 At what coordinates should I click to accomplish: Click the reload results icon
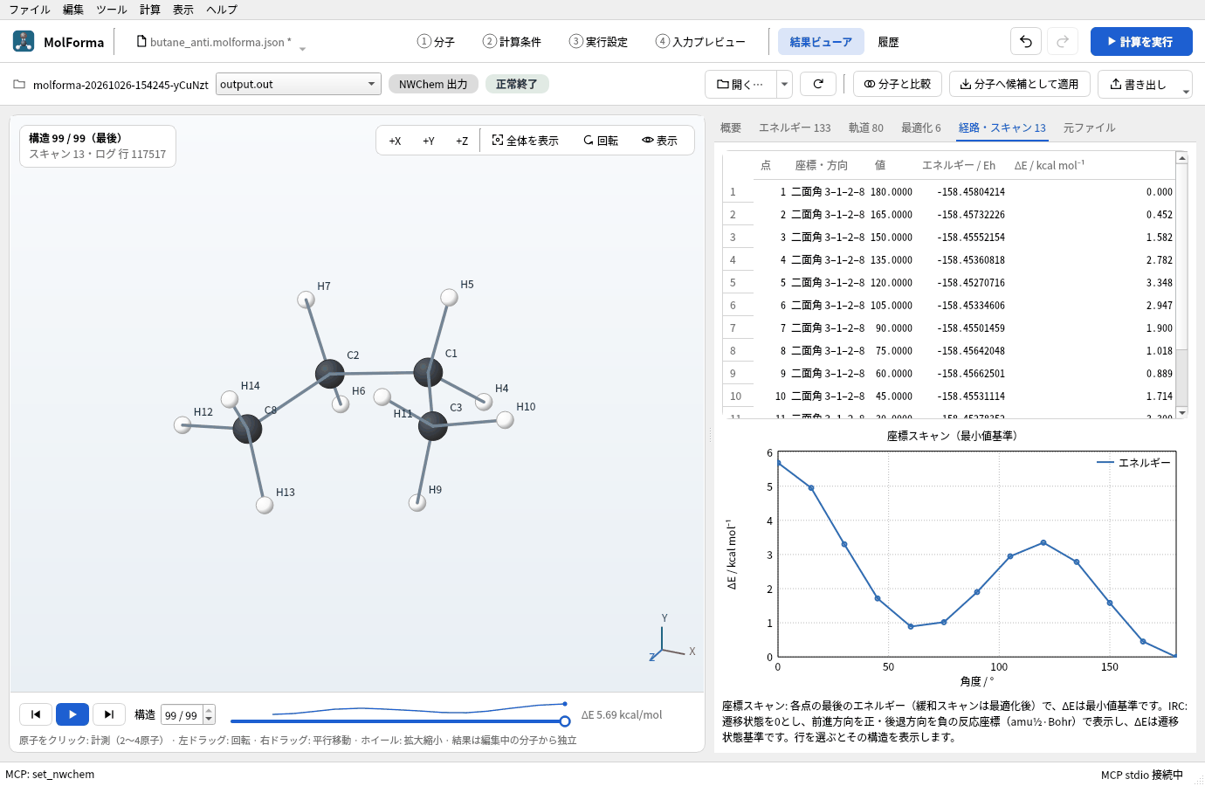pyautogui.click(x=818, y=84)
